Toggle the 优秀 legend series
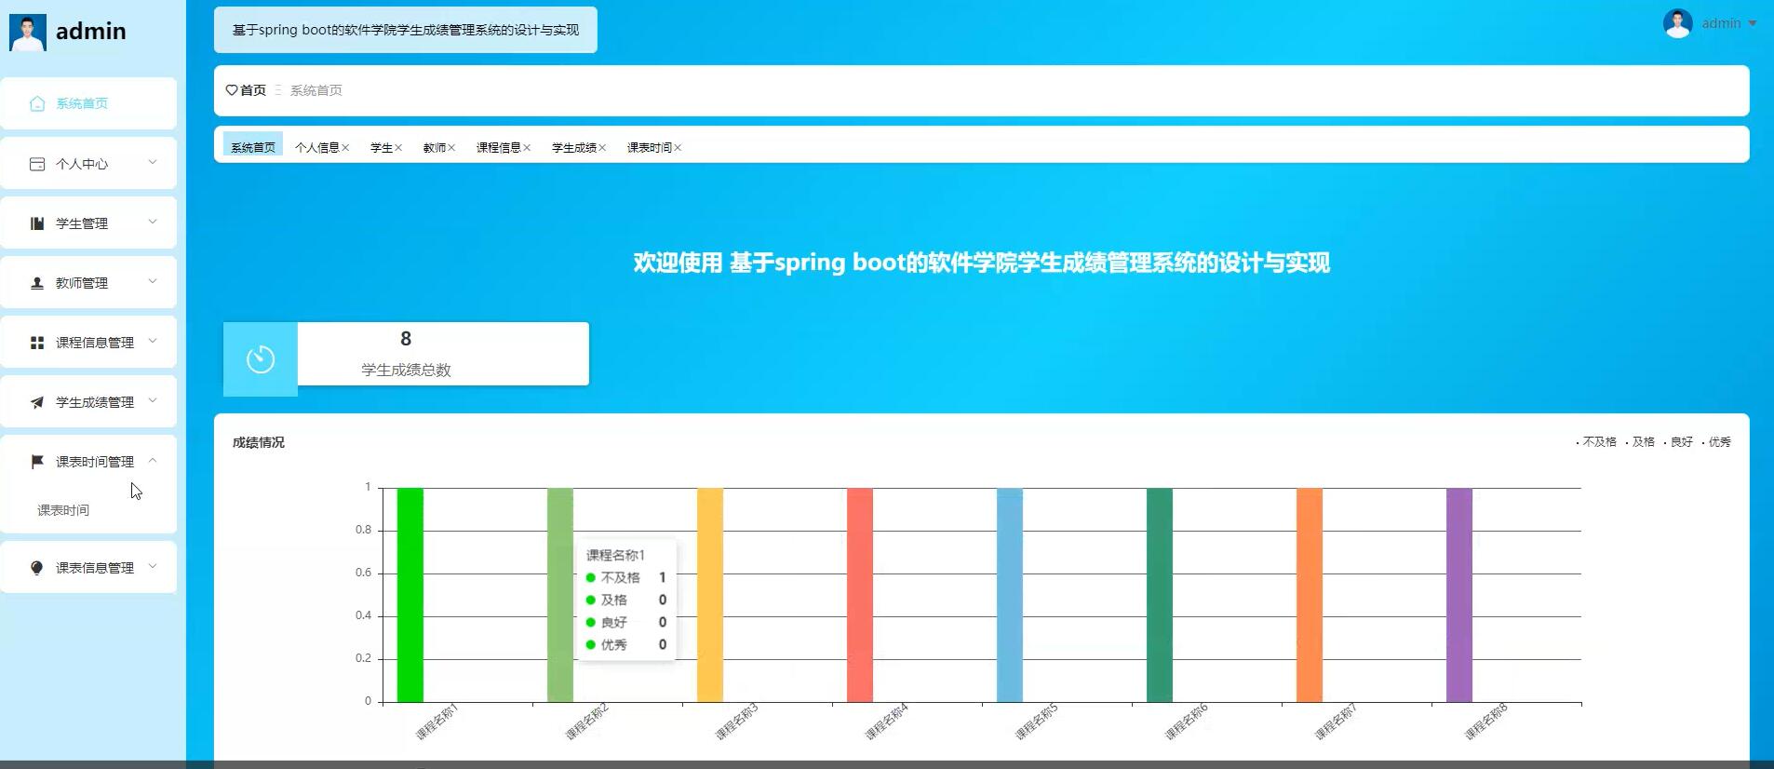Screen dimensions: 1774x769 [x=1716, y=442]
